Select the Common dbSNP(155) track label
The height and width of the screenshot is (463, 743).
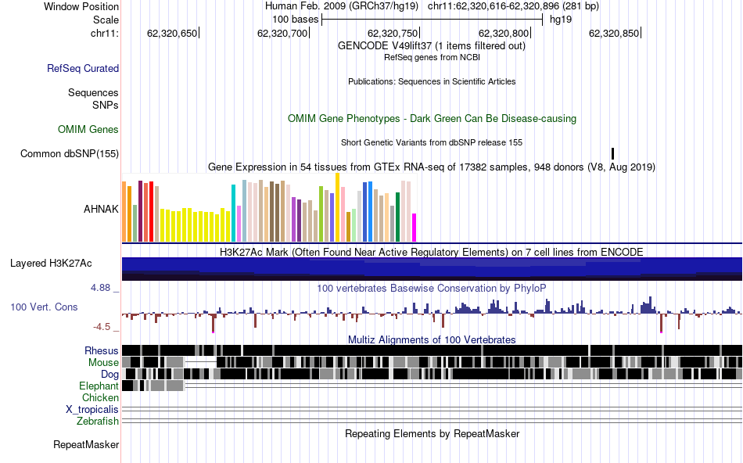click(70, 153)
